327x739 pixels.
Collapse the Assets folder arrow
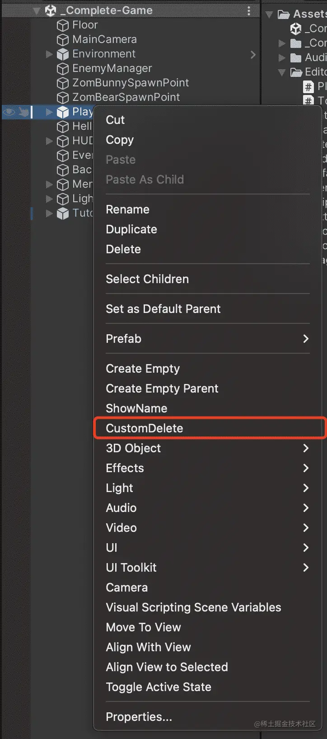(269, 14)
